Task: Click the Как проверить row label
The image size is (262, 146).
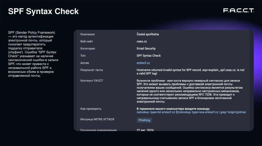Action: click(x=91, y=109)
